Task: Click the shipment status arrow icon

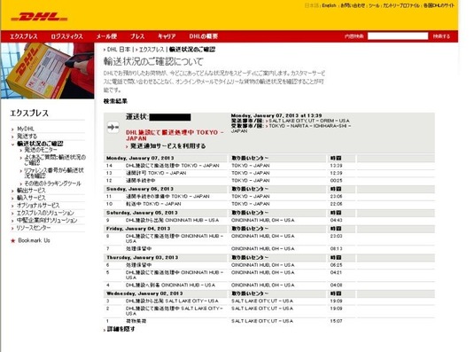Action: pyautogui.click(x=113, y=128)
